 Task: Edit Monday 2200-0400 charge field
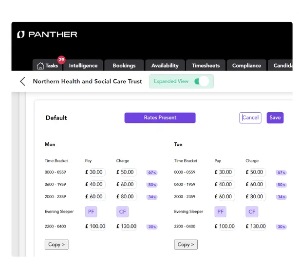(129, 226)
